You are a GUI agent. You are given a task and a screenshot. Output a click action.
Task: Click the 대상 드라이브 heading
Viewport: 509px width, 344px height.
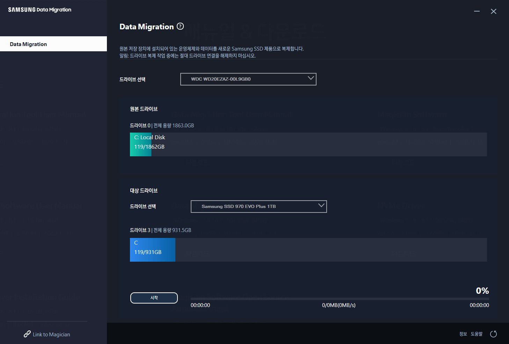point(144,190)
